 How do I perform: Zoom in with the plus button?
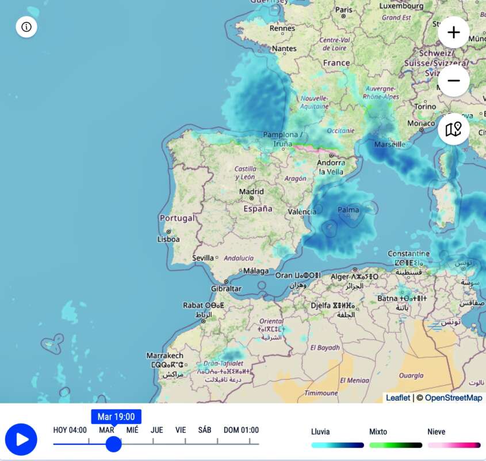tap(453, 32)
